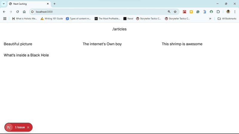
Task: Open the second Storyteller Tactics bookmark
Action: (x=177, y=18)
